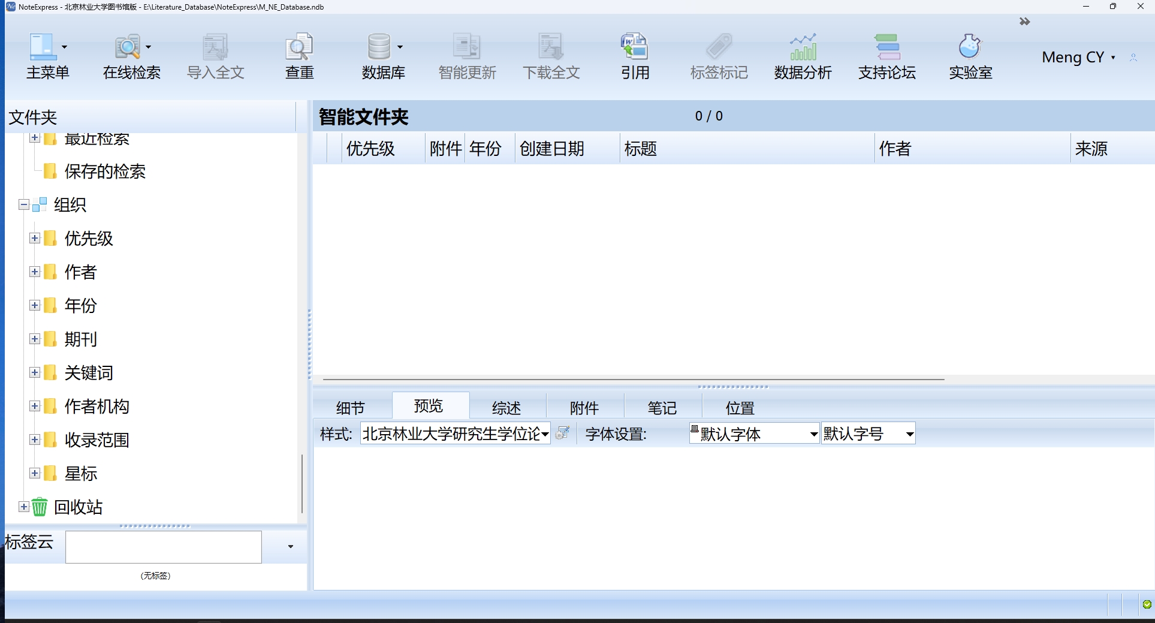1155x623 pixels.
Task: Click the 标签云 input field
Action: click(x=163, y=546)
